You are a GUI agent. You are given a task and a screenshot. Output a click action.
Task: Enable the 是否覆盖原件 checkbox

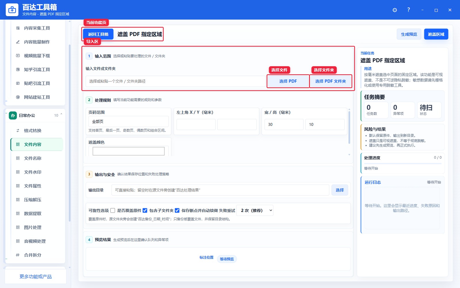pos(113,211)
